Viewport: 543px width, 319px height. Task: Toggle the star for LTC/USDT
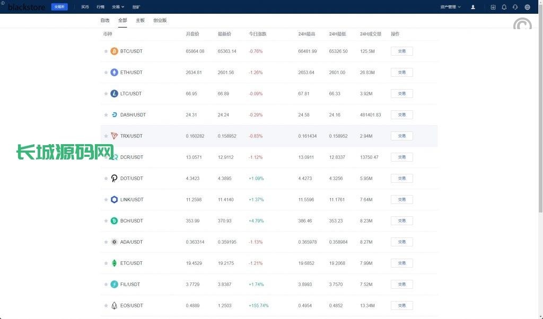(106, 94)
